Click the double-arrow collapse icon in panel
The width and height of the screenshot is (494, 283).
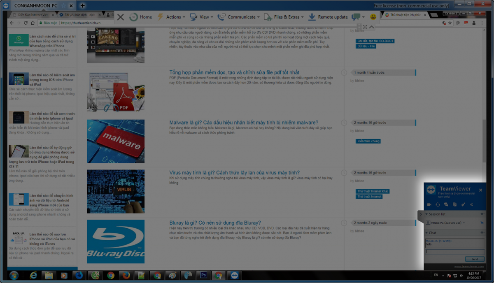point(472,204)
